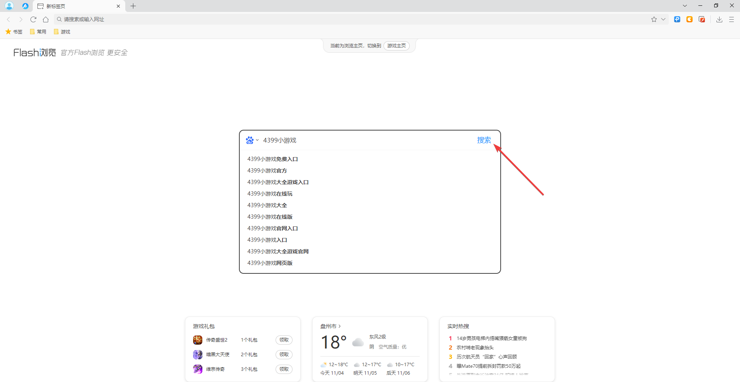This screenshot has width=740, height=382.
Task: Close the 新标签页 tab
Action: tap(118, 6)
